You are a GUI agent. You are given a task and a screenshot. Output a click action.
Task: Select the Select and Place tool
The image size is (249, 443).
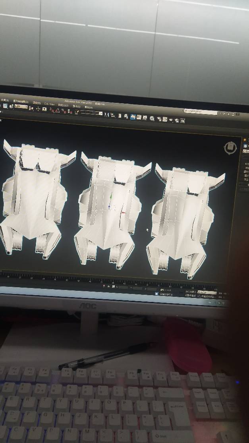click(11, 106)
